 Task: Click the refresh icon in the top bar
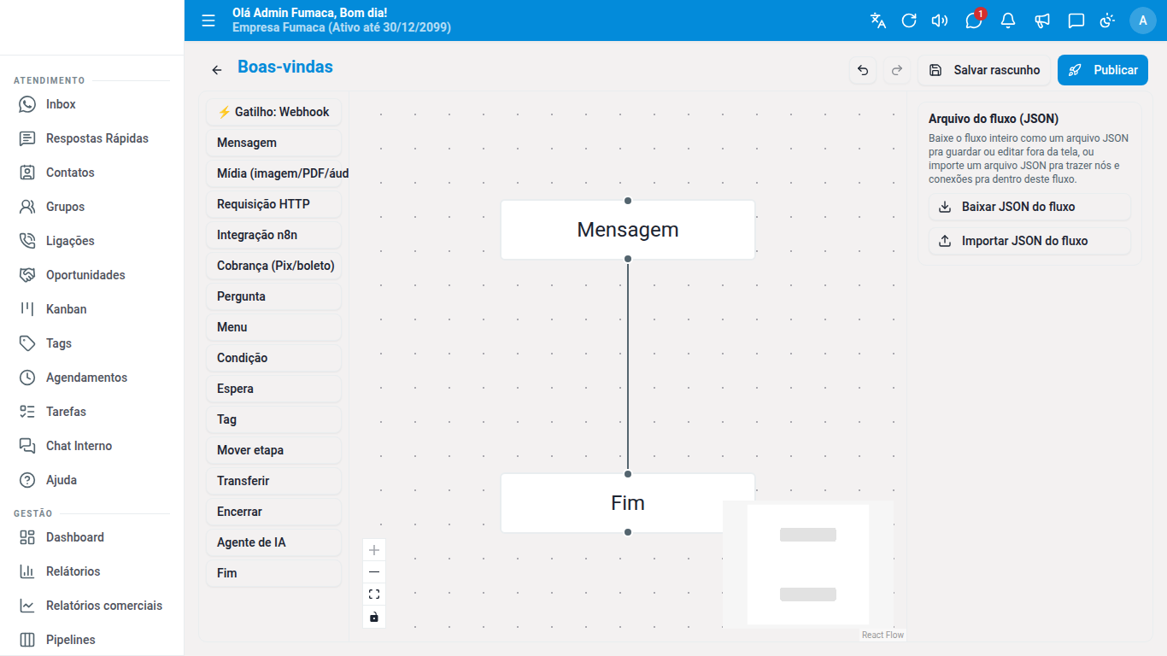pyautogui.click(x=909, y=20)
